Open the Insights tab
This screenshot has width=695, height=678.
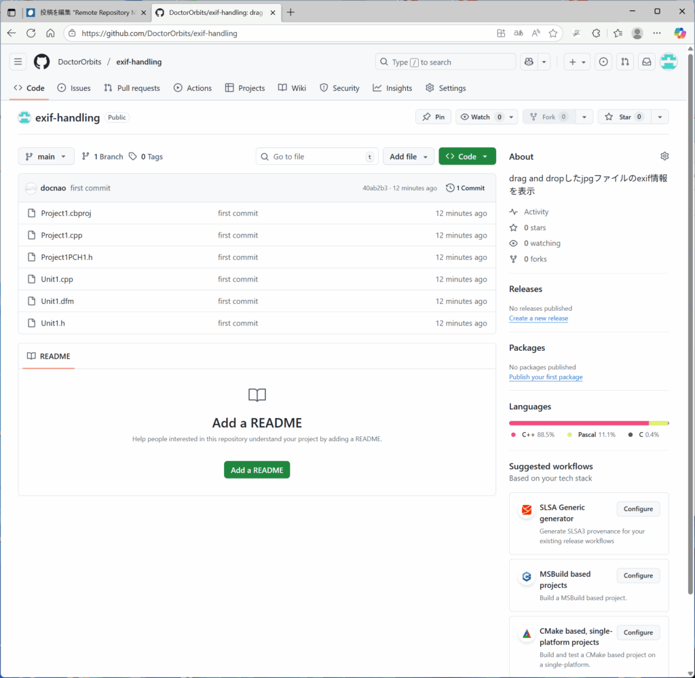[392, 88]
